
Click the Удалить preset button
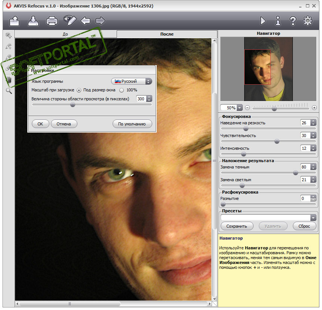(273, 227)
